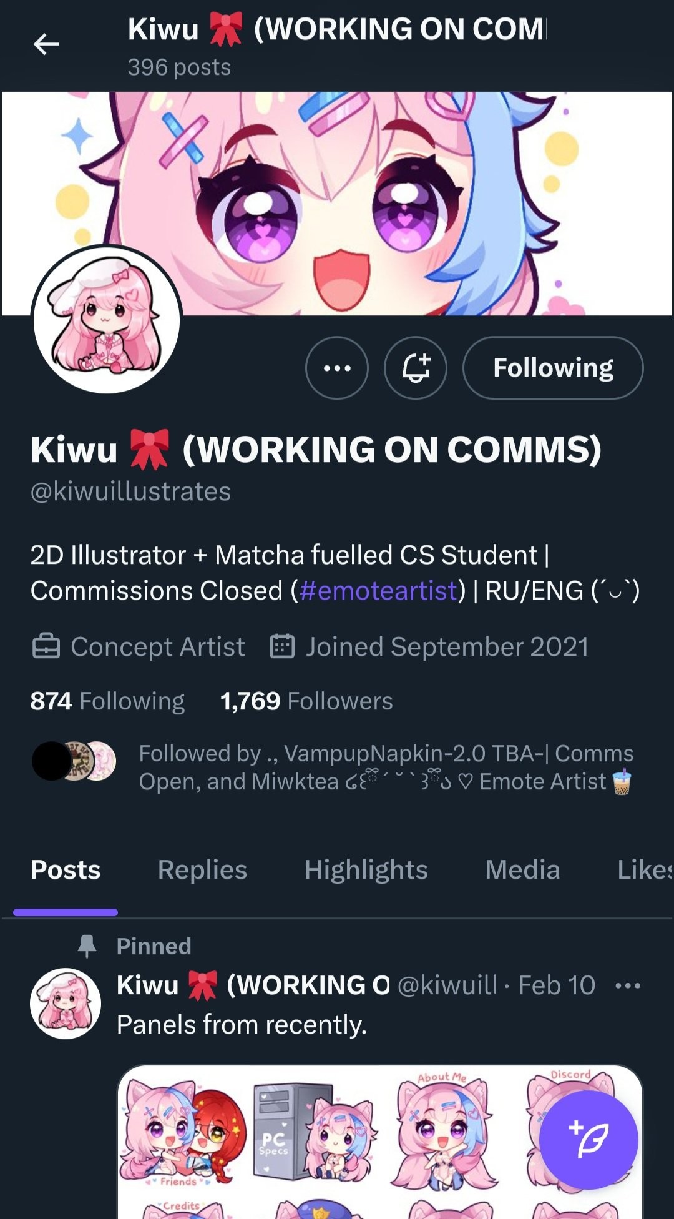Open the pinned post's three-dot menu
The height and width of the screenshot is (1219, 674).
627,986
